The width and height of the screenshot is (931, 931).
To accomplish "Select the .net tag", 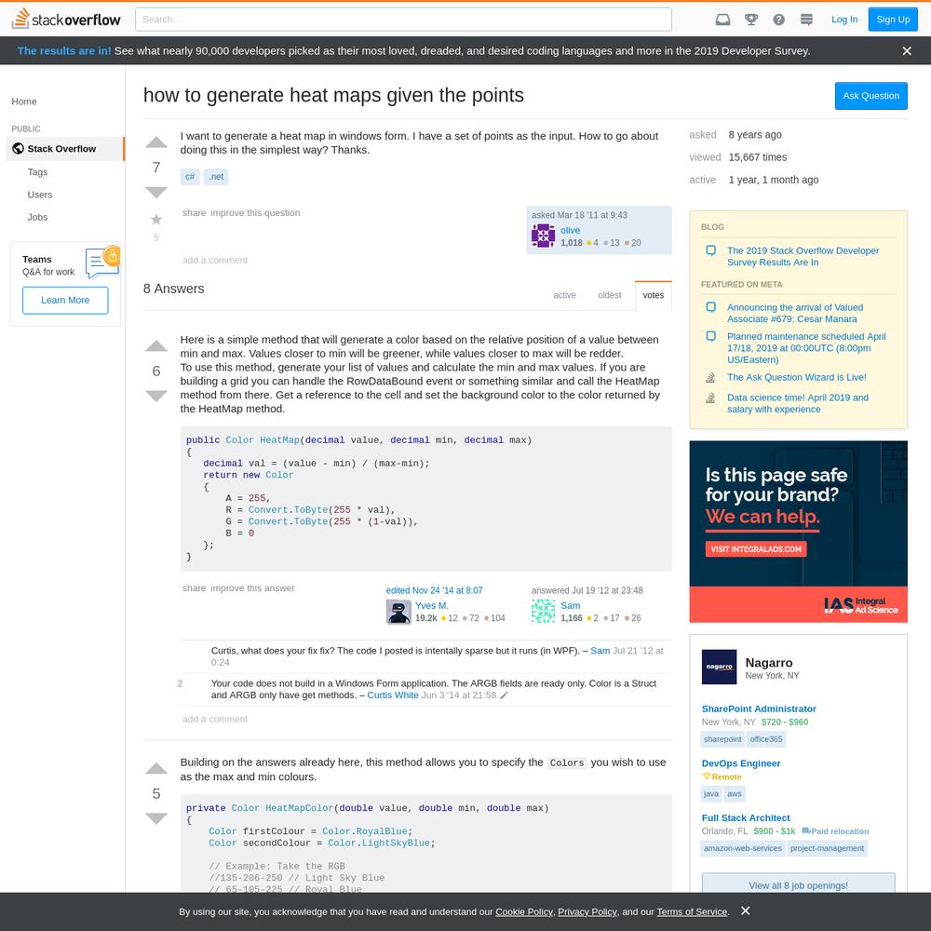I will coord(216,177).
